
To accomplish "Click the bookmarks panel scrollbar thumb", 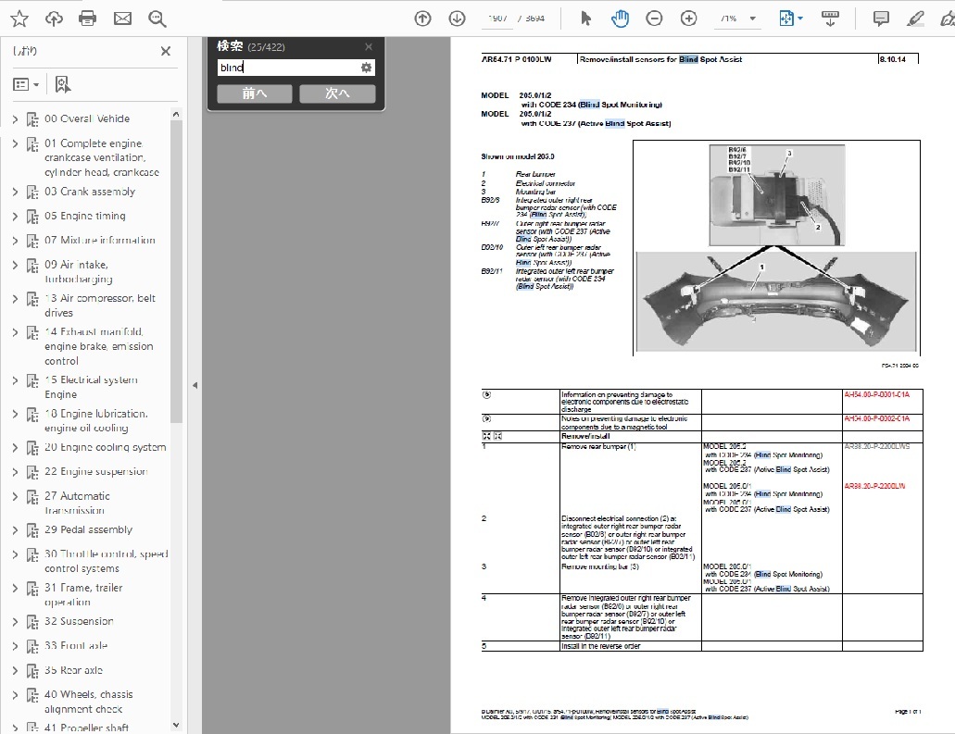I will (x=176, y=271).
